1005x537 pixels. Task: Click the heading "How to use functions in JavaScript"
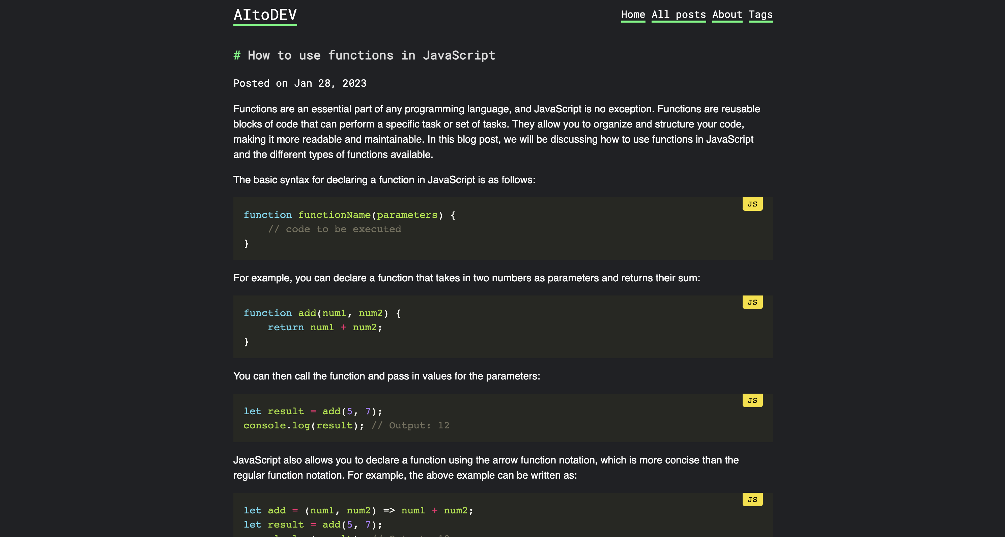coord(371,55)
